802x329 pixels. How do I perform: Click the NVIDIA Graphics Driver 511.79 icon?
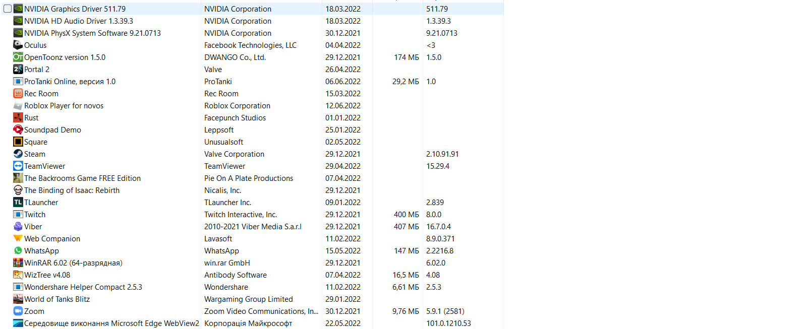(x=18, y=9)
